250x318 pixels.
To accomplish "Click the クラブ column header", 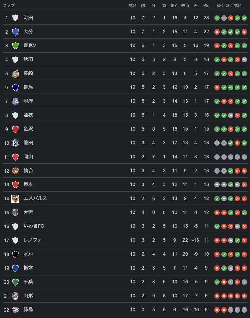I will point(8,6).
